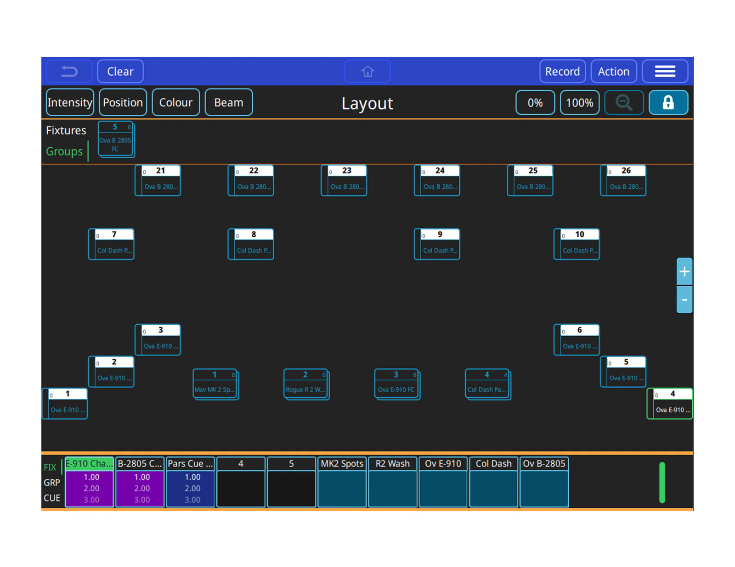Screen dimensions: 735x567
Task: Select the Fixtures view
Action: pos(66,130)
